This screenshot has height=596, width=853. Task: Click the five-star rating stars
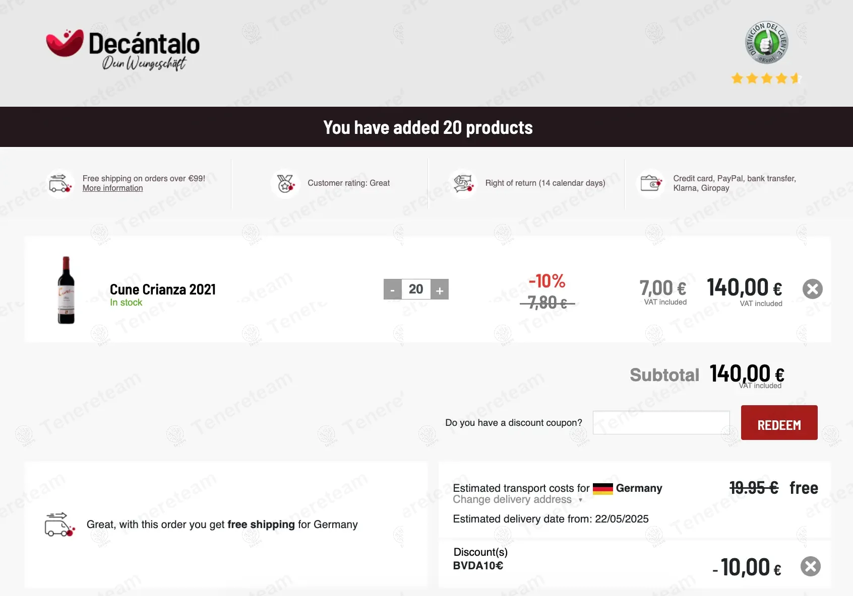pos(766,79)
